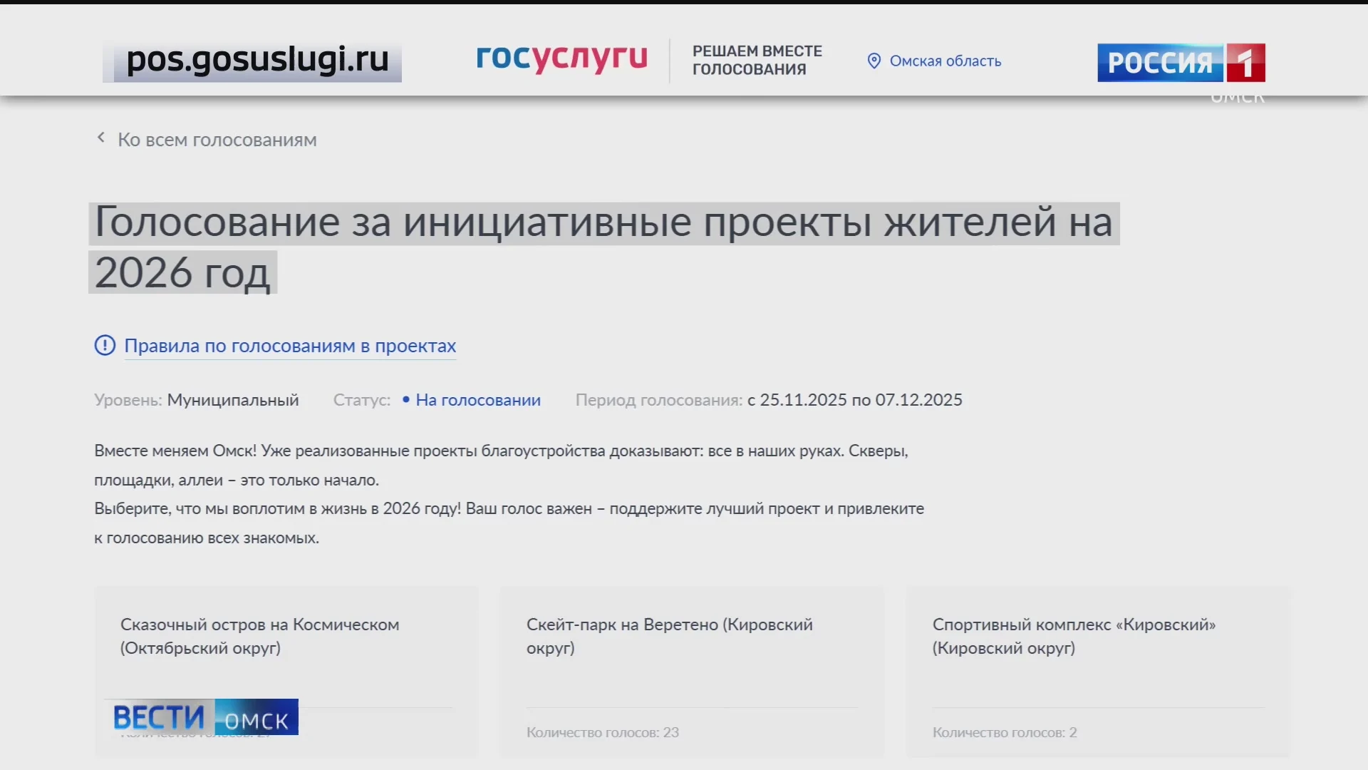The image size is (1368, 770).
Task: Click the РЕШАЕМ ВМЕСТЕ ГОЛОСОВАНИЯ header item
Action: coord(757,60)
